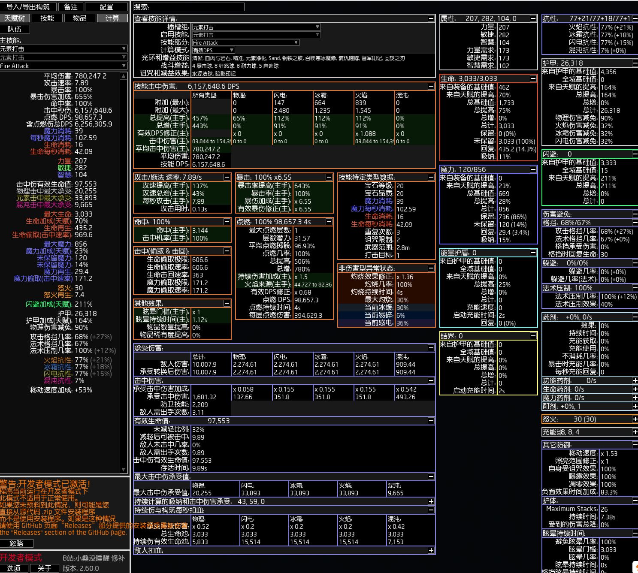Image resolution: width=638 pixels, height=573 pixels.
Task: Switch to the 物品 items tab
Action: click(80, 18)
